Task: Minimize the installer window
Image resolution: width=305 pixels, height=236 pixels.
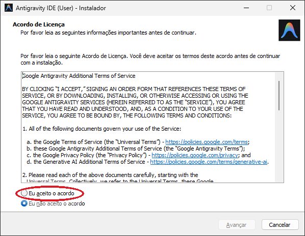Action: (x=246, y=8)
